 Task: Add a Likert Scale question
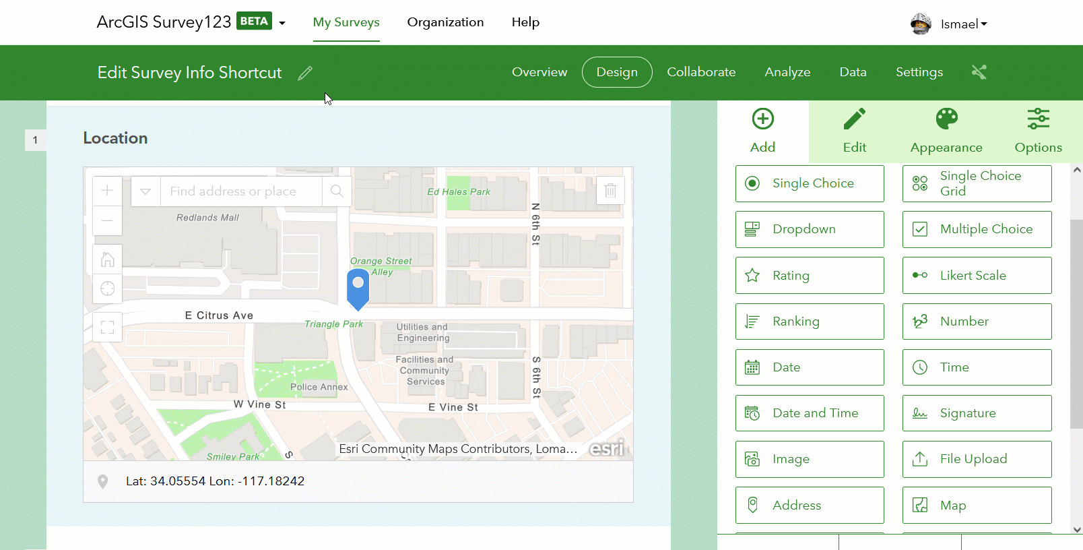pos(977,275)
